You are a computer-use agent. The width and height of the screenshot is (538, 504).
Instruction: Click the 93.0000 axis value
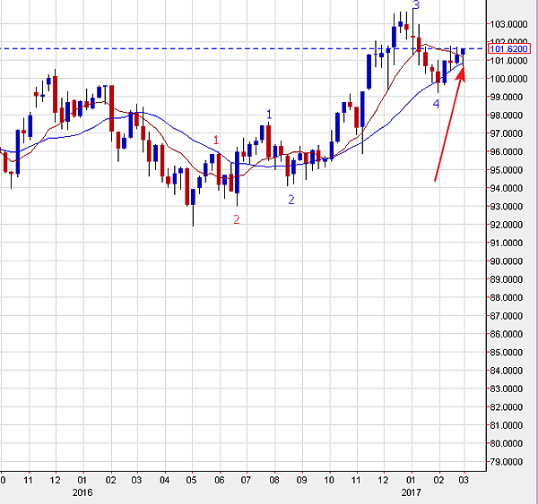tap(508, 207)
